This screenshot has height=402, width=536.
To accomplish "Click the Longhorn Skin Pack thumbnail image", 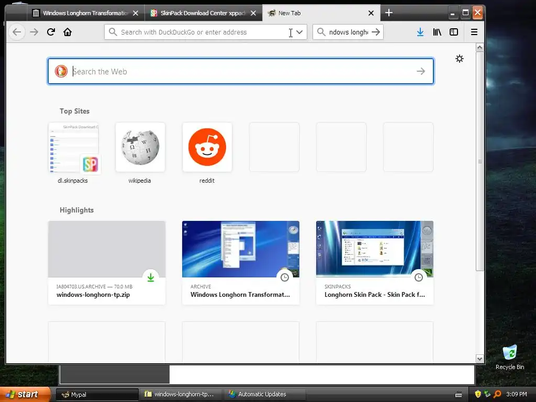I will 375,249.
